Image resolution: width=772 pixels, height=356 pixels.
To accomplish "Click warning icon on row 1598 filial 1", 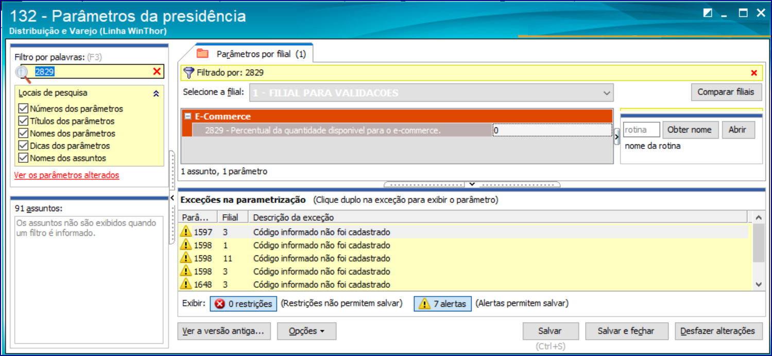I will [186, 245].
